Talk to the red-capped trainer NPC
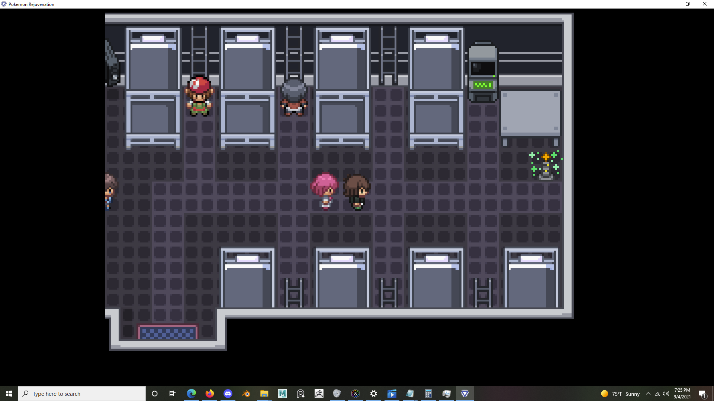 coord(200,96)
